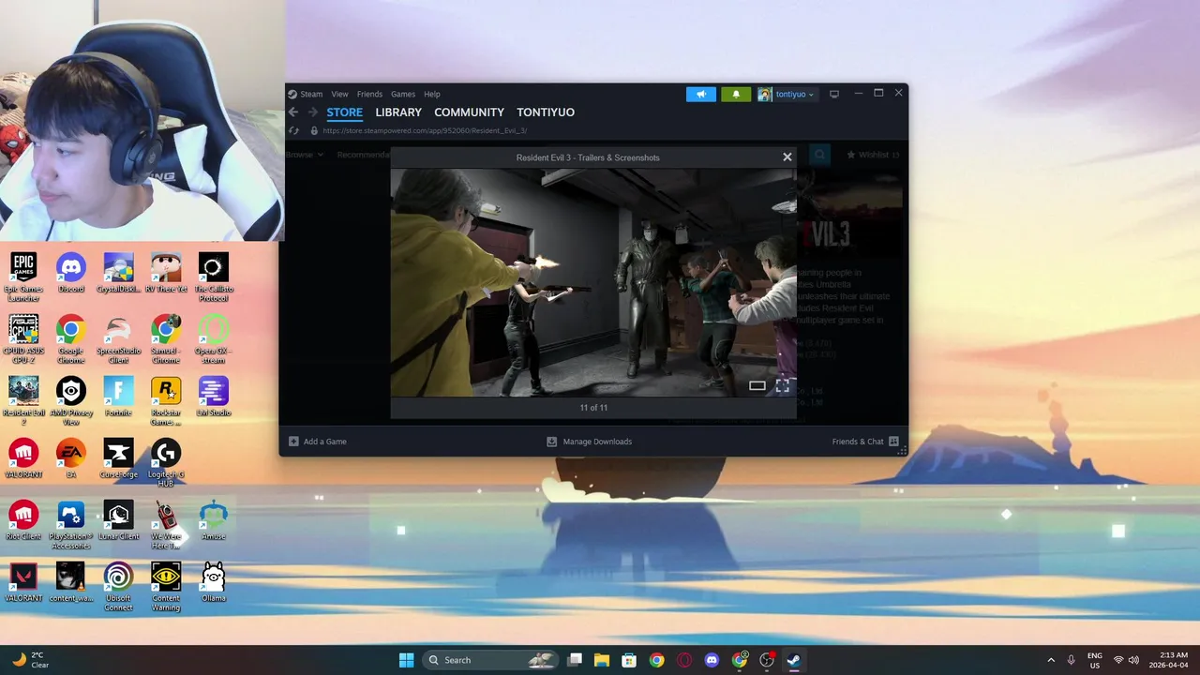
Task: Switch Steam to Big Picture mode
Action: pyautogui.click(x=834, y=94)
